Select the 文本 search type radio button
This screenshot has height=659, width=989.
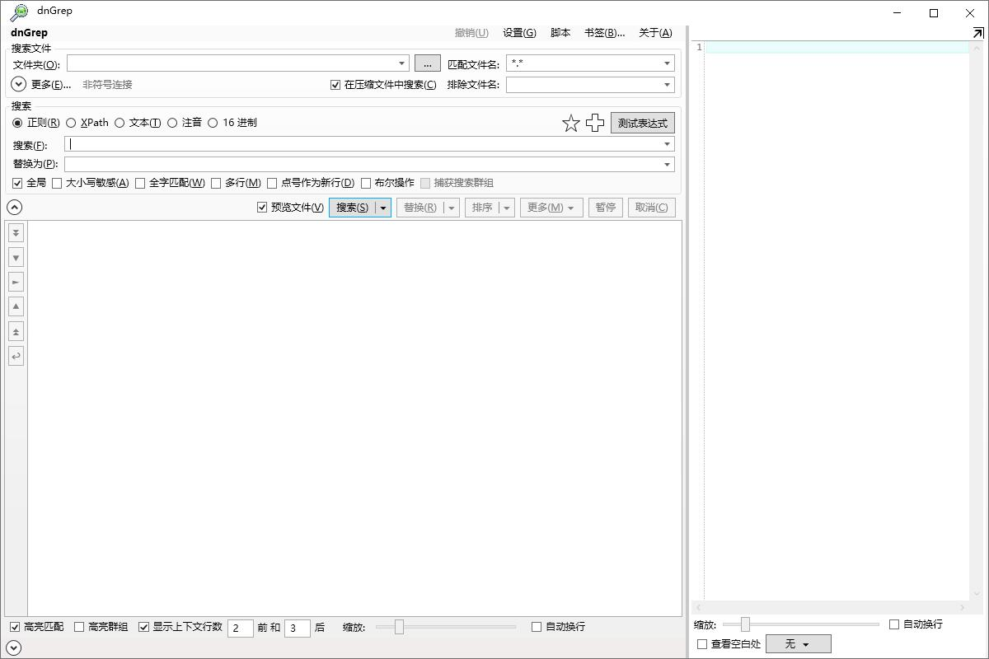click(120, 123)
